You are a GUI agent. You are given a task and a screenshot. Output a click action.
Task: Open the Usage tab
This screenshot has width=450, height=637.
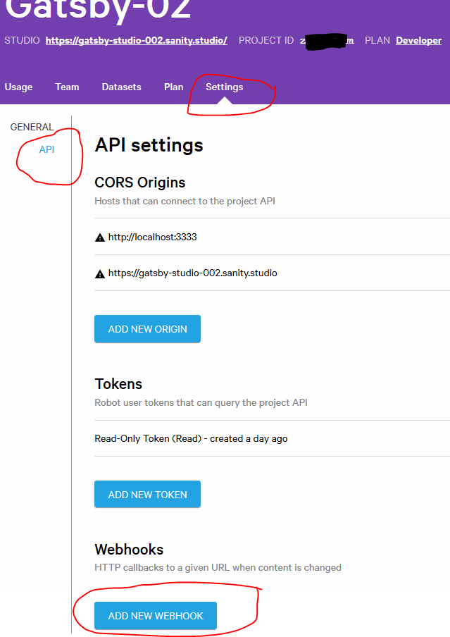18,87
